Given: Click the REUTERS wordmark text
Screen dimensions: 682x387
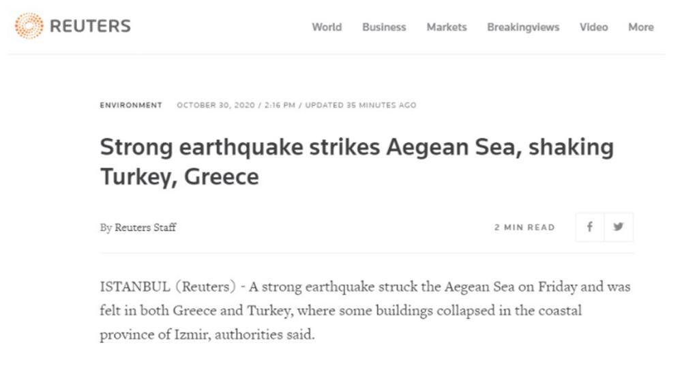Looking at the screenshot, I should 90,27.
